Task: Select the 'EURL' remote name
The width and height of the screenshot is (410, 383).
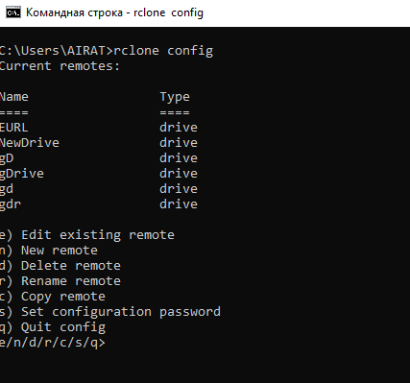Action: 13,128
